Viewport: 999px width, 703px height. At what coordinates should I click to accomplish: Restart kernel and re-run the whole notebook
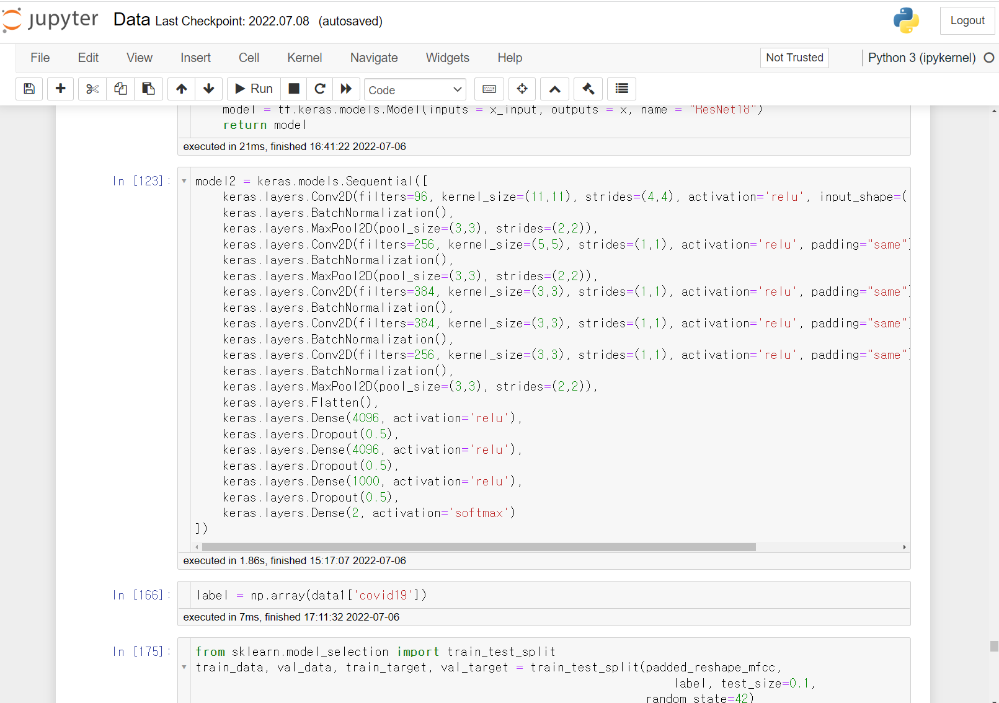click(x=346, y=89)
